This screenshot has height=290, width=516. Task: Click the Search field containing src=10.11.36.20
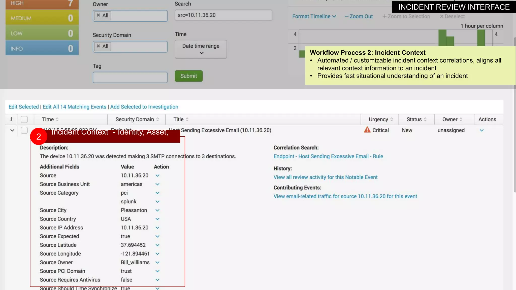tap(223, 15)
